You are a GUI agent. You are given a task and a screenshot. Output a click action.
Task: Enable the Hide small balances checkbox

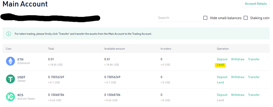coord(205,18)
